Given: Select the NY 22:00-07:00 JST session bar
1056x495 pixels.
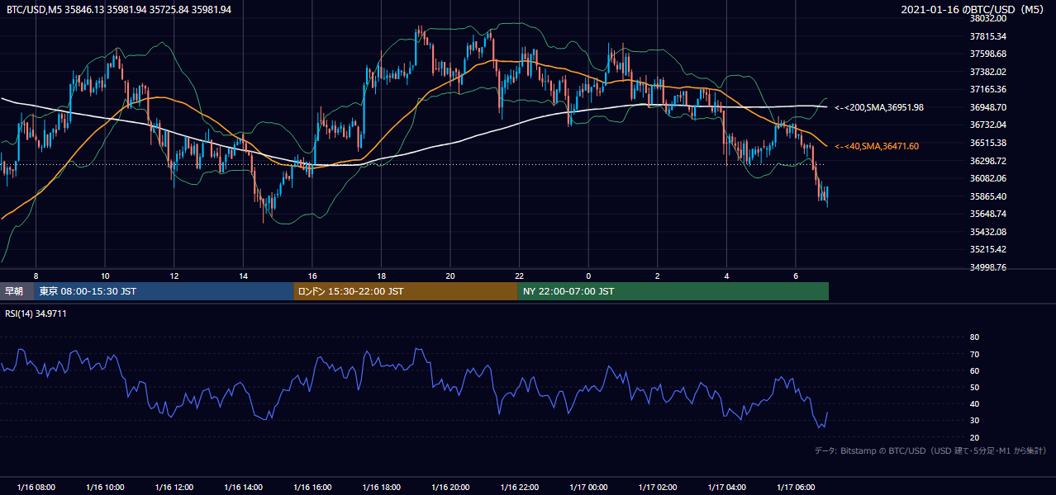Looking at the screenshot, I should [673, 291].
